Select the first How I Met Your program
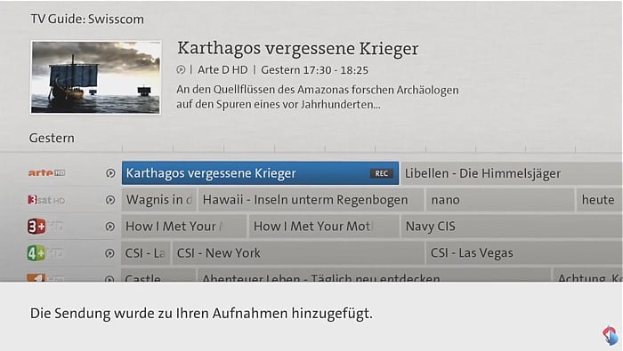The height and width of the screenshot is (351, 623). (x=184, y=227)
